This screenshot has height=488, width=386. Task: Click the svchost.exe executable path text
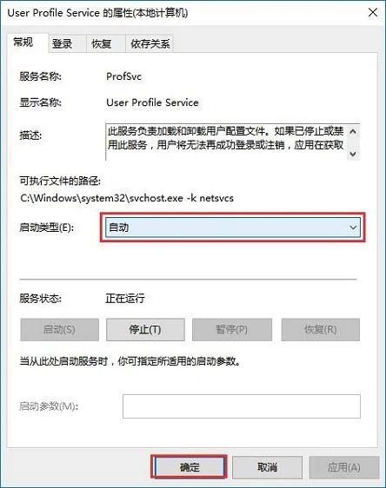(x=127, y=198)
